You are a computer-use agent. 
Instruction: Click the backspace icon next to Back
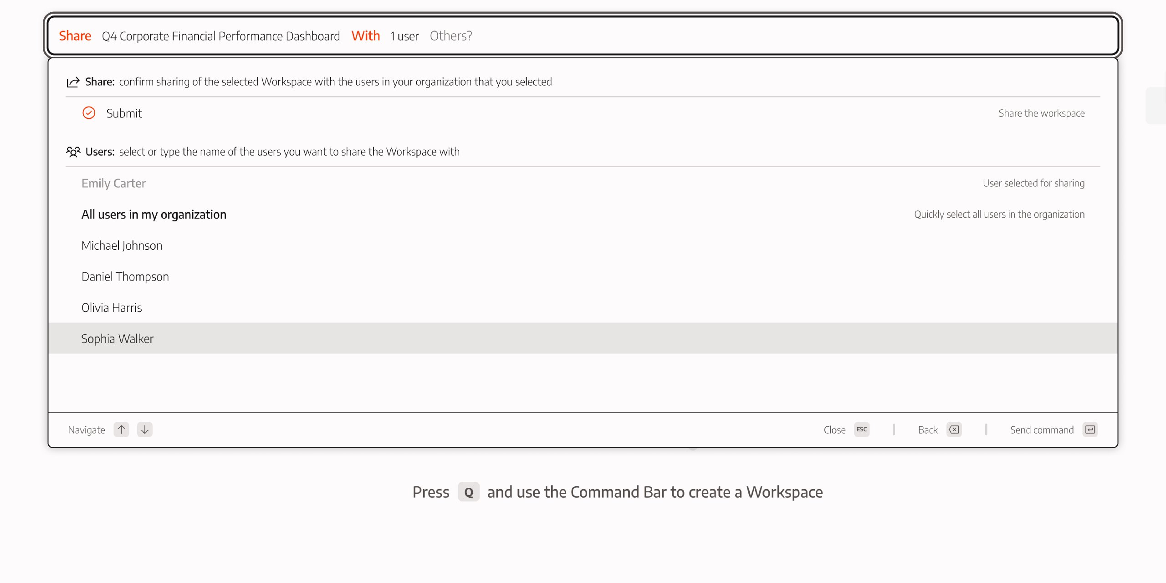click(954, 429)
